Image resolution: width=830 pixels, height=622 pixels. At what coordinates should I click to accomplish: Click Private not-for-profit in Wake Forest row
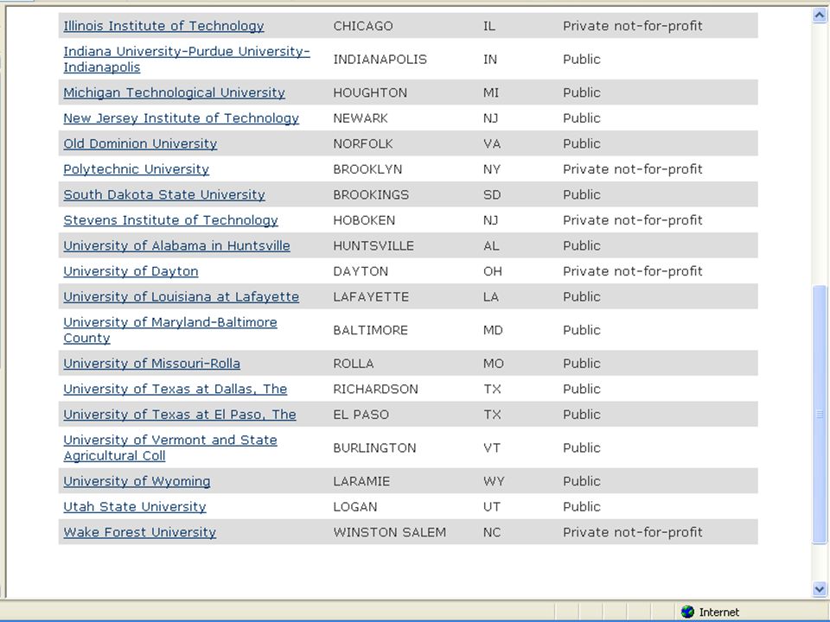pos(633,532)
